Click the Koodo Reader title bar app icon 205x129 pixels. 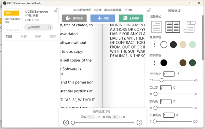pyautogui.click(x=5, y=3)
